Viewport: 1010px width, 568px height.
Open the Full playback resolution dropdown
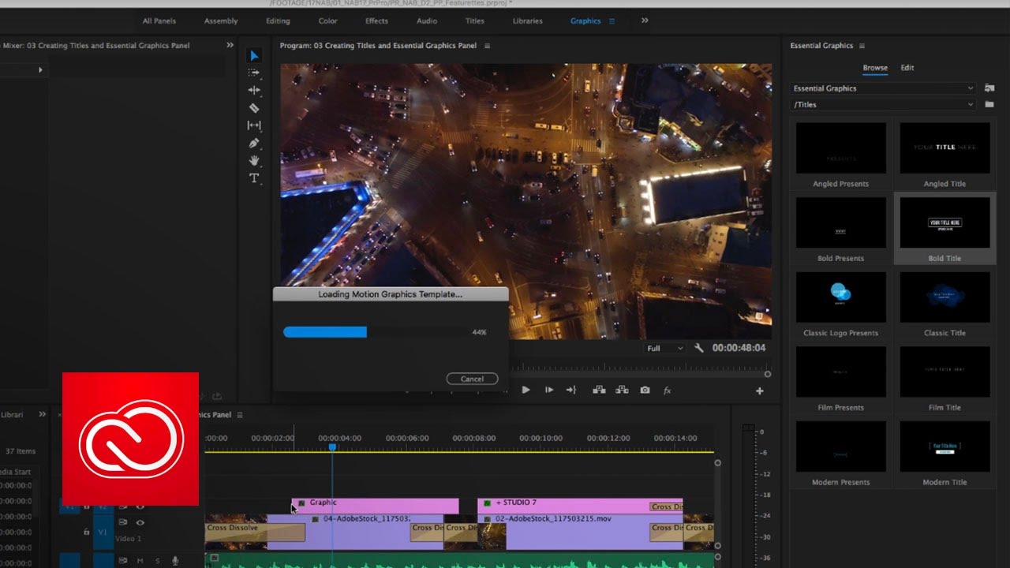(664, 348)
